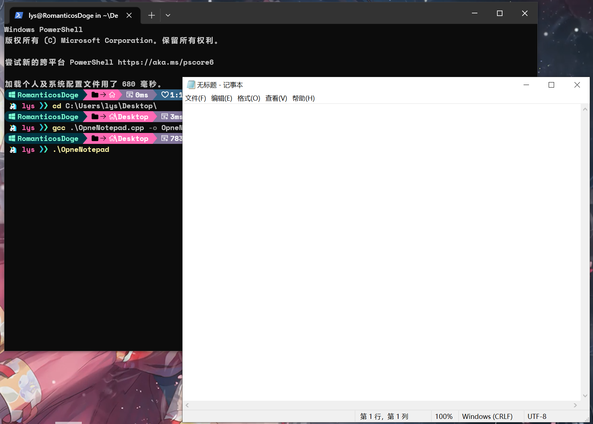Close the Windows Terminal window

(525, 13)
